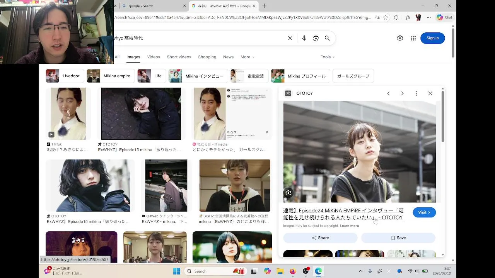Click the preview panel scrollbar
Screen dimensions: 495x278
(442, 116)
